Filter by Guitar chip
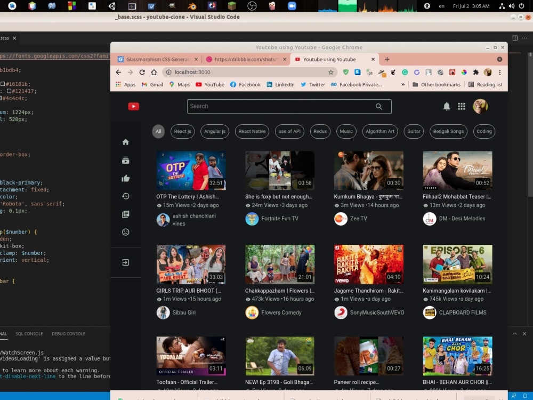 (x=414, y=131)
